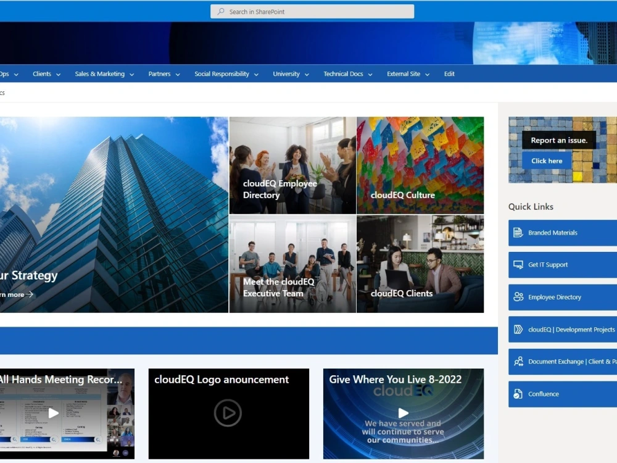Click the Employee Directory people icon

click(x=517, y=297)
